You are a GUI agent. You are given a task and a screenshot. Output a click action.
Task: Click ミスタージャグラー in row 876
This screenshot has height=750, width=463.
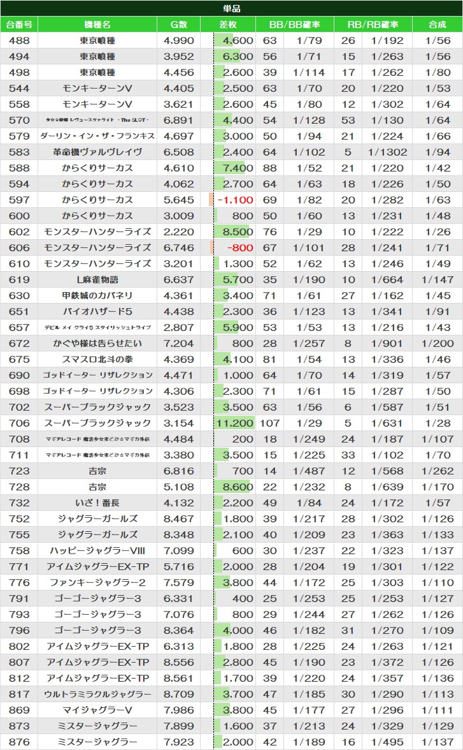point(97,742)
